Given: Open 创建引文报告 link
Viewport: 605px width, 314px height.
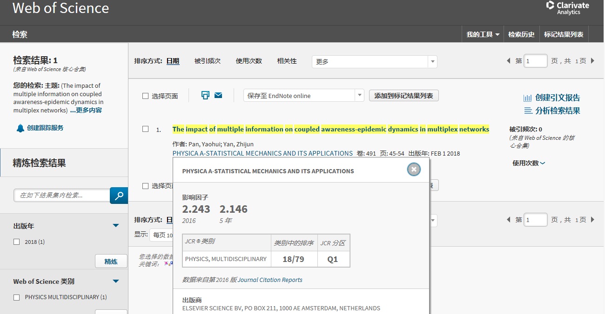Looking at the screenshot, I should (x=558, y=98).
